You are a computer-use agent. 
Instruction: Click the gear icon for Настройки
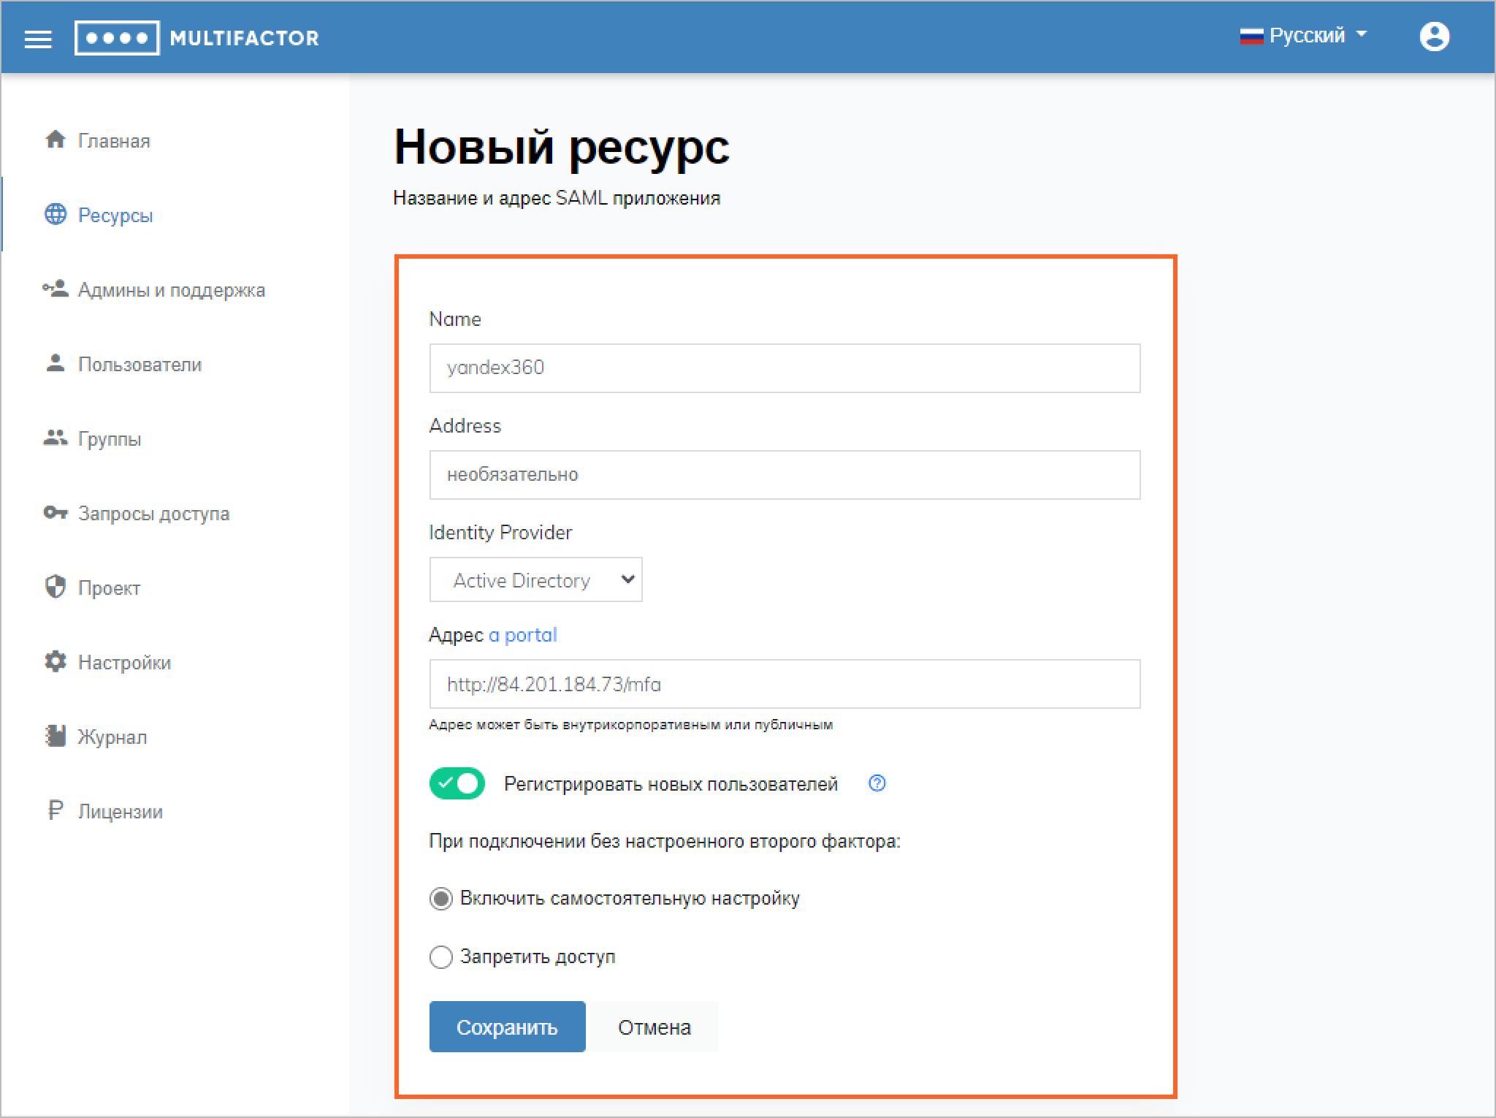click(56, 662)
